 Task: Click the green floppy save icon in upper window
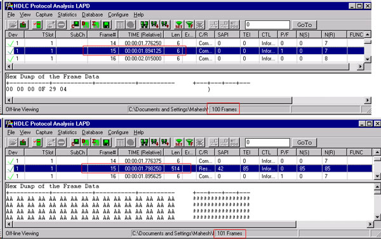(106, 25)
